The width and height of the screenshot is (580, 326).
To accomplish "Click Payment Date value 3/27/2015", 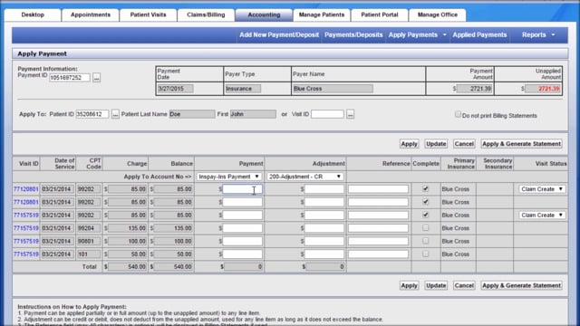I will (x=175, y=89).
